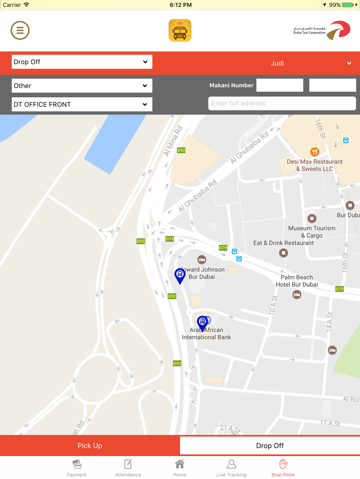This screenshot has height=479, width=360.
Task: Tap the bus stop icon near 16th St top
Action: coord(346,141)
